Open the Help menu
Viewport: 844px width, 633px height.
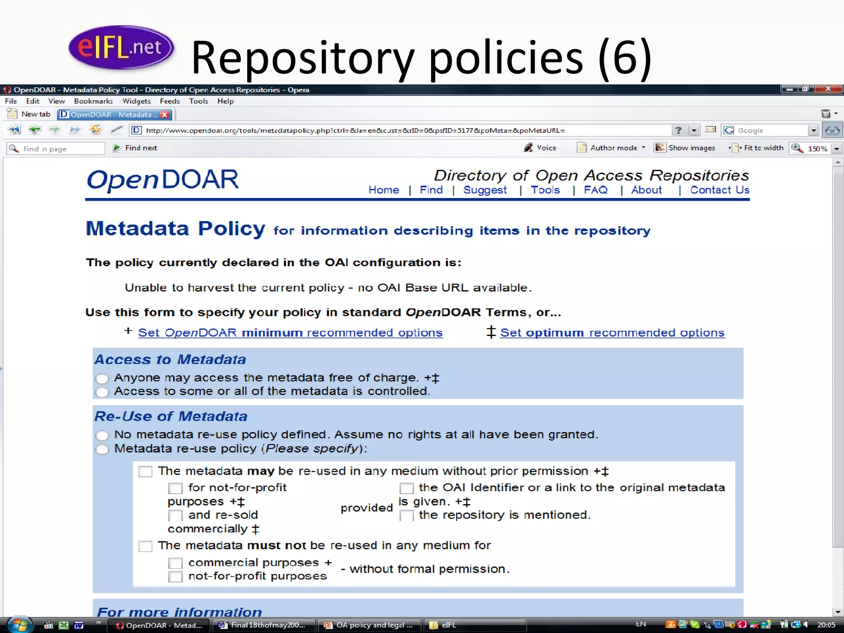[x=225, y=101]
